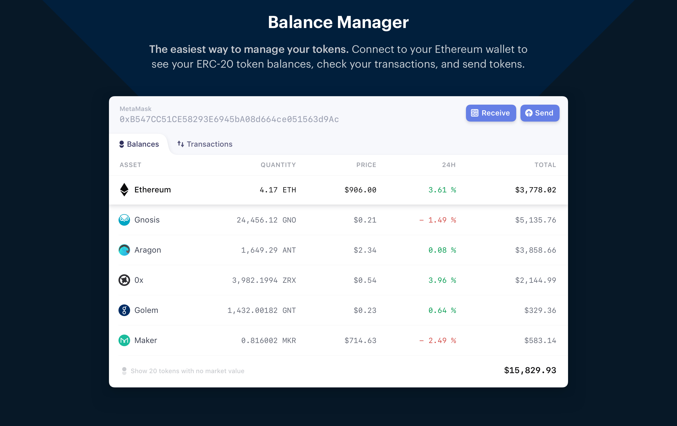Image resolution: width=677 pixels, height=426 pixels.
Task: Click the $0.21 Gnosis price
Action: pyautogui.click(x=365, y=220)
